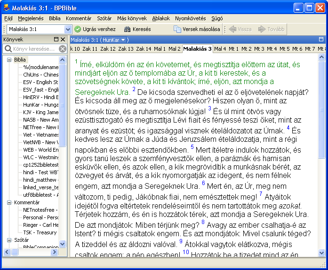Switch to the Mt 2 chapter tab
The width and height of the screenshot is (328, 270).
[247, 49]
